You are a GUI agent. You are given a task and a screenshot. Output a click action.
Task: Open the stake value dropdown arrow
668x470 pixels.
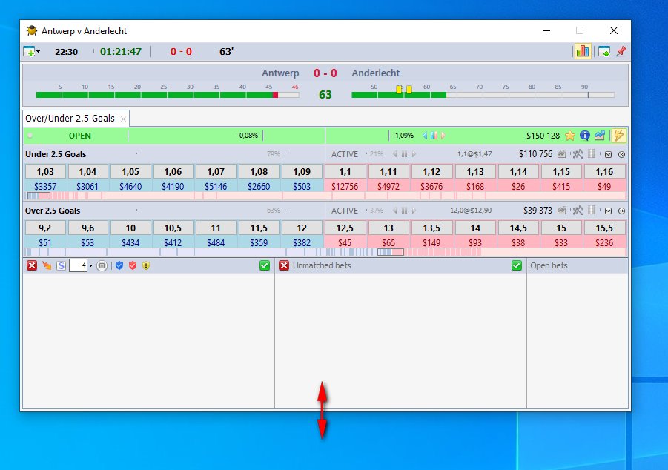(x=90, y=266)
